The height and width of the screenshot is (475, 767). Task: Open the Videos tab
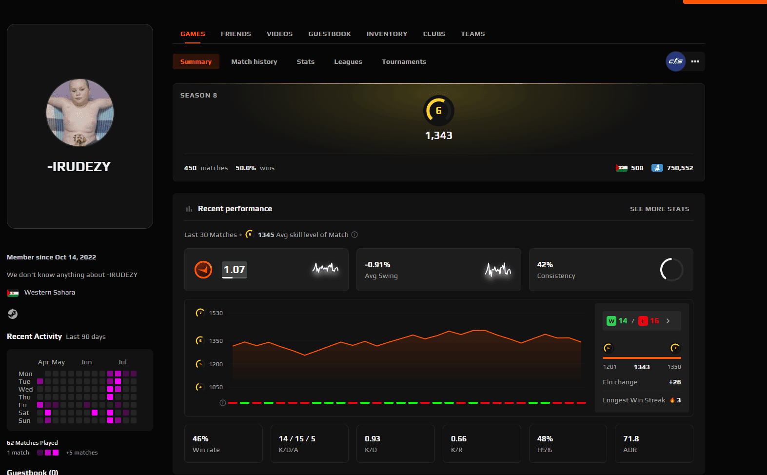click(x=280, y=34)
